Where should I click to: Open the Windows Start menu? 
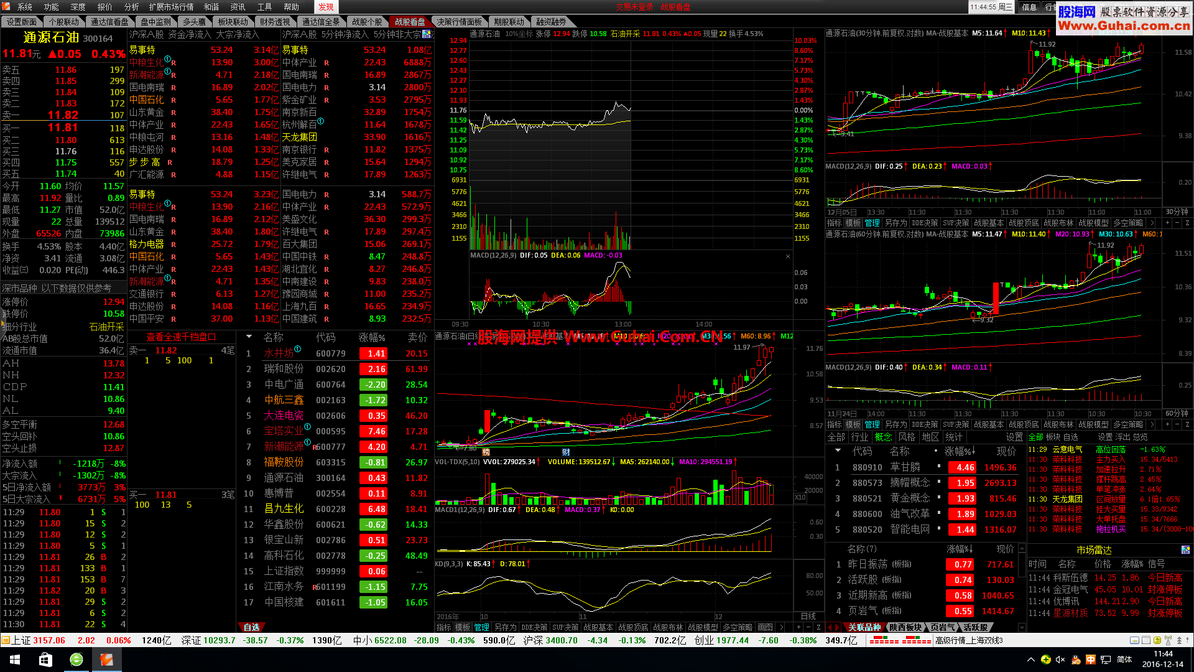tap(15, 660)
